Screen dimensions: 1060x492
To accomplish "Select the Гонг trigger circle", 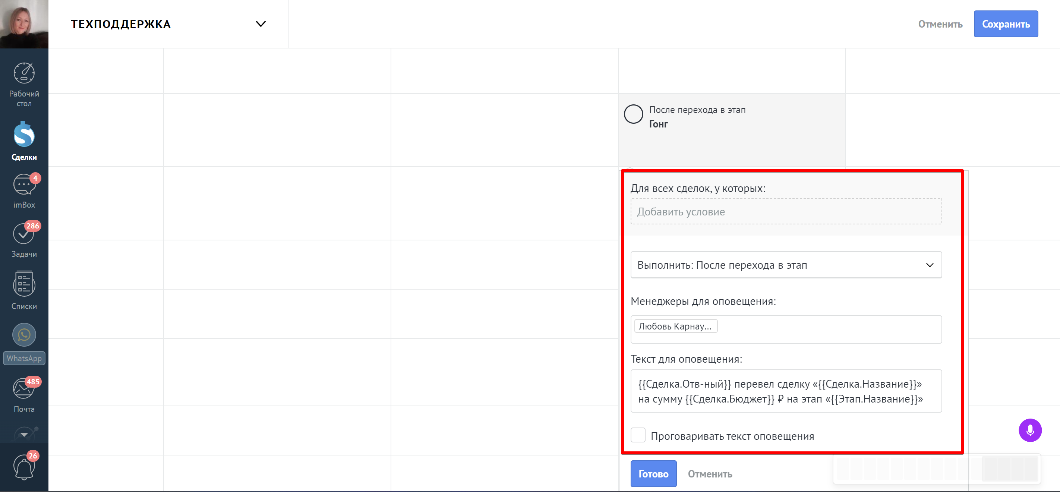I will point(633,114).
